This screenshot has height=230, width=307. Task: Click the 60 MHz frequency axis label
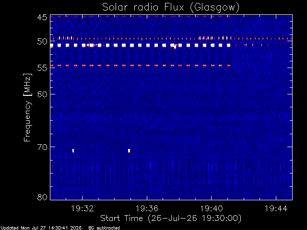[42, 94]
